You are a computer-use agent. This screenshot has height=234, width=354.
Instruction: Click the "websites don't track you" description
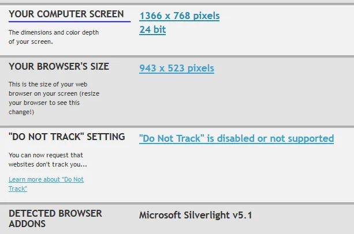pyautogui.click(x=47, y=160)
